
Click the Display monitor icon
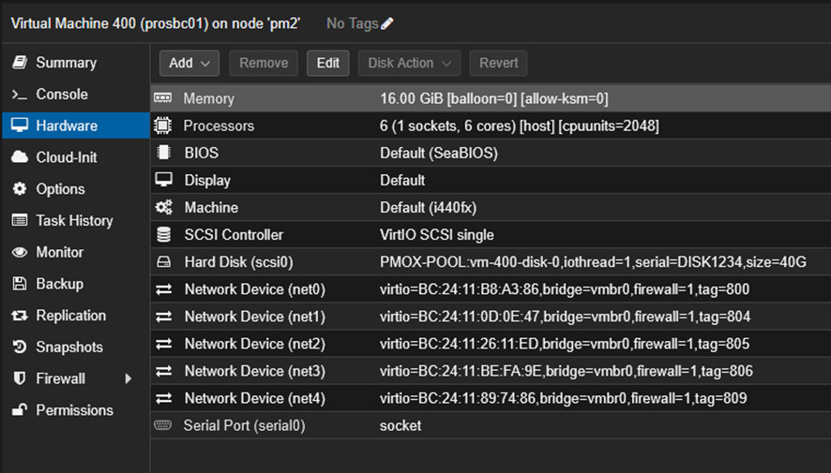click(x=163, y=180)
